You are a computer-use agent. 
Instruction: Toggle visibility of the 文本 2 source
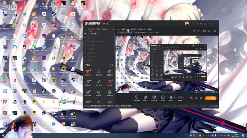tap(85, 53)
